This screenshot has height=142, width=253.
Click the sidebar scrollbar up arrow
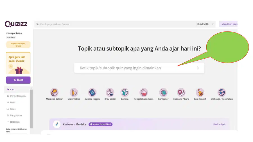[x=31, y=88]
